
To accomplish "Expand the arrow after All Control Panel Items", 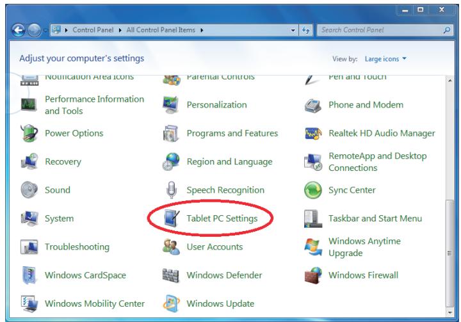I will (x=202, y=30).
